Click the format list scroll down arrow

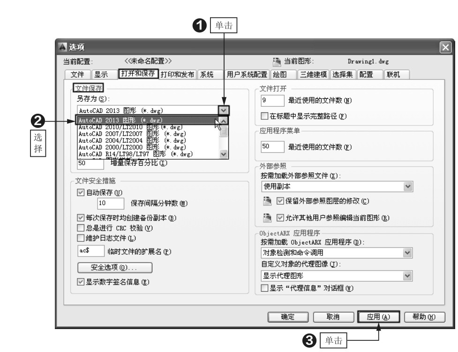pyautogui.click(x=224, y=154)
